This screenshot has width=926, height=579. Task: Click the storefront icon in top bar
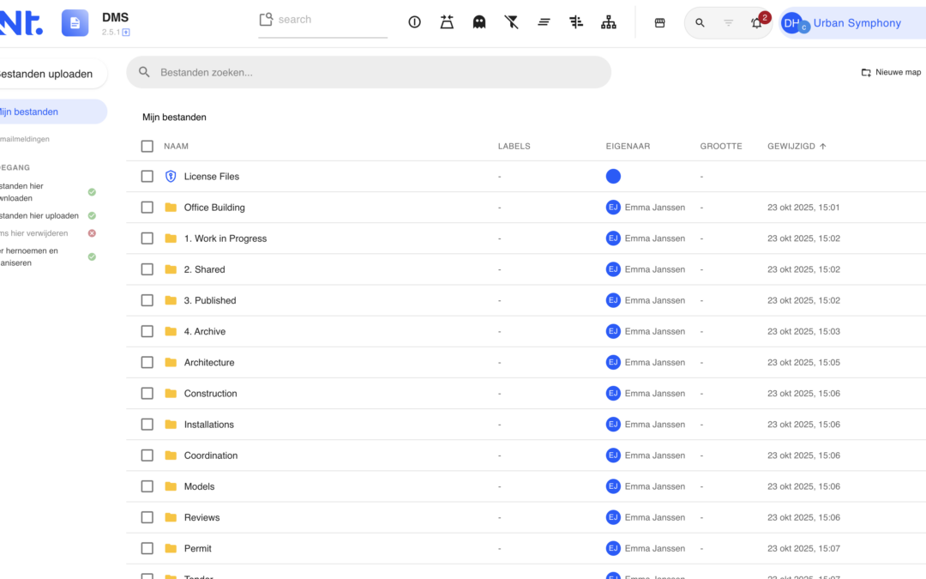coord(659,23)
